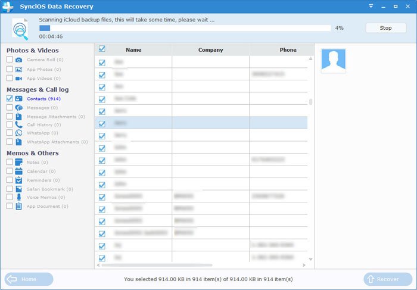
Task: Click the SynciOS logo in title bar
Action: tap(8, 7)
